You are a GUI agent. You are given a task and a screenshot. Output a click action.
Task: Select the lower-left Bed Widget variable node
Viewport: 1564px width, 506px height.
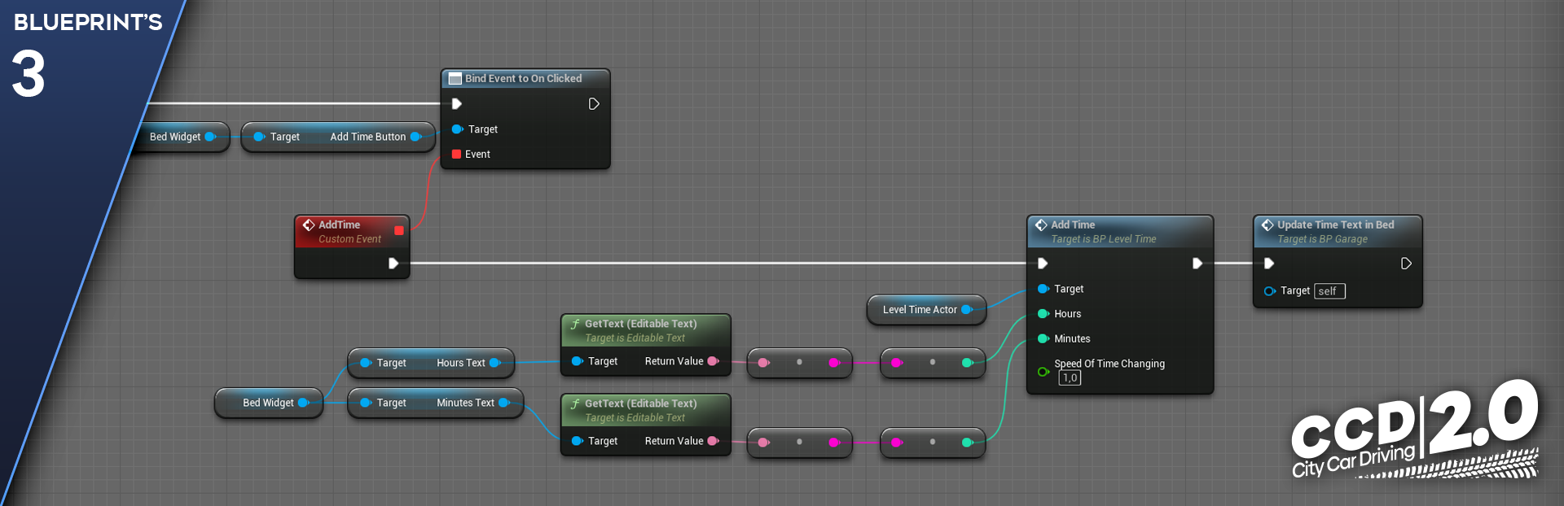pyautogui.click(x=267, y=403)
